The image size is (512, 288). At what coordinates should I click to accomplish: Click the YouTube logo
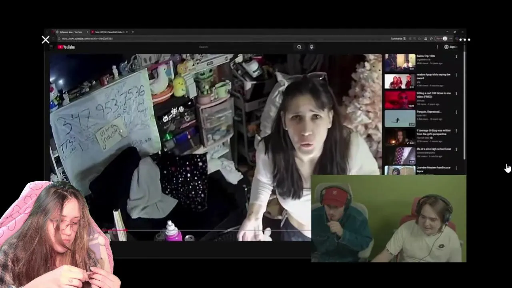tap(66, 47)
